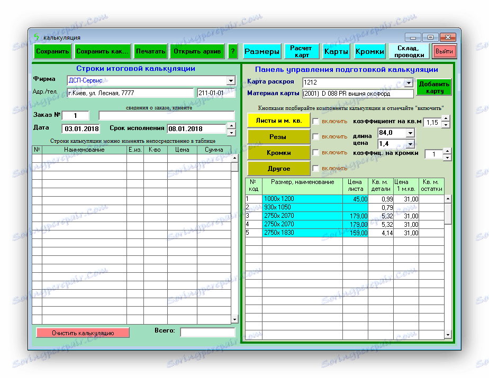Click down arrow of right sheets table scrollbar
Image resolution: width=489 pixels, height=378 pixels.
[448, 335]
